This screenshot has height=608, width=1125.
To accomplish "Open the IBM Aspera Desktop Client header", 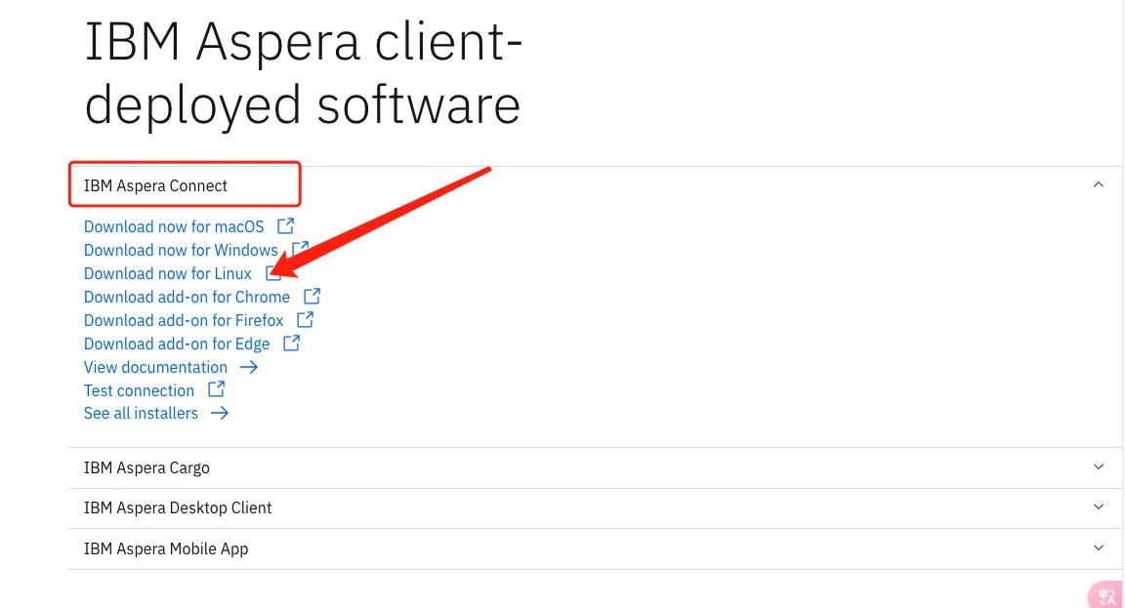I will (595, 508).
